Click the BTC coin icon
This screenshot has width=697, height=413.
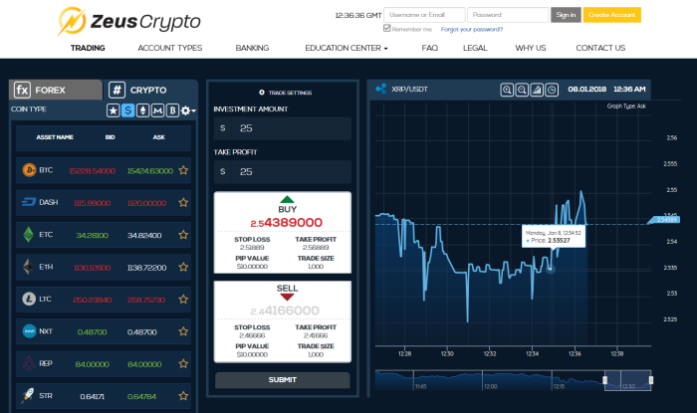pyautogui.click(x=29, y=169)
